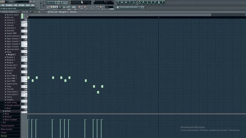This screenshot has height=138, width=246.
Task: Select Tiny blip preset
Action: tap(10, 89)
